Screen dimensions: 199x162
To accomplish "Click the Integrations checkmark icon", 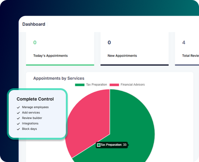I will (18, 124).
